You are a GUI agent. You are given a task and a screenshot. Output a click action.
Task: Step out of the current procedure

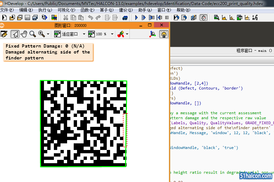coord(159,18)
